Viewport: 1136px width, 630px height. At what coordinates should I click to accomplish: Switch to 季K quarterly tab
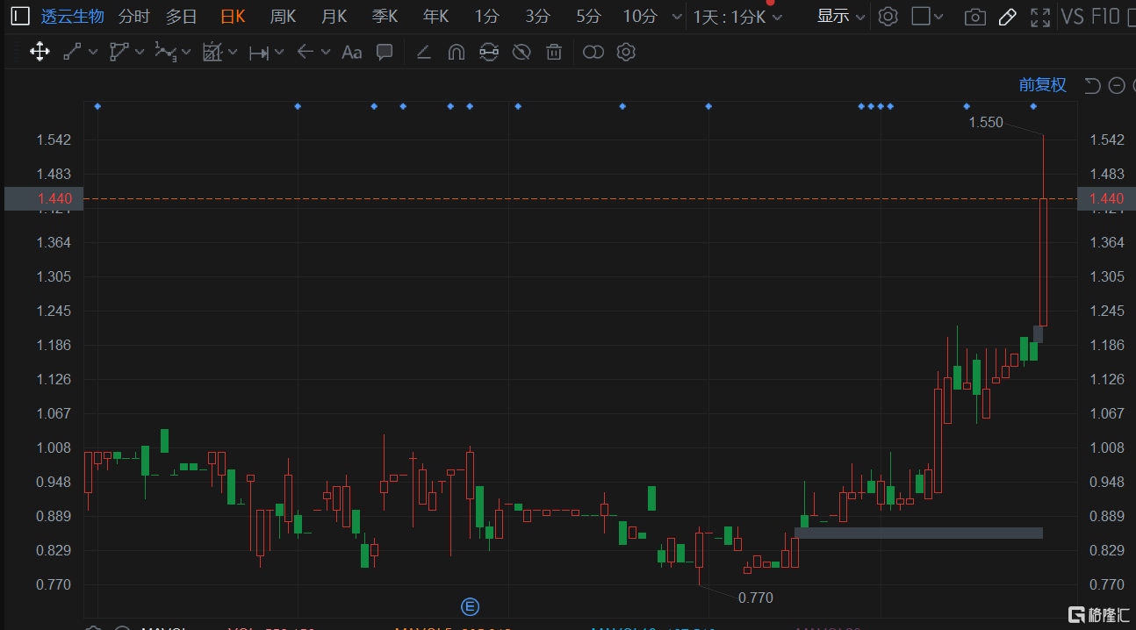click(x=385, y=16)
